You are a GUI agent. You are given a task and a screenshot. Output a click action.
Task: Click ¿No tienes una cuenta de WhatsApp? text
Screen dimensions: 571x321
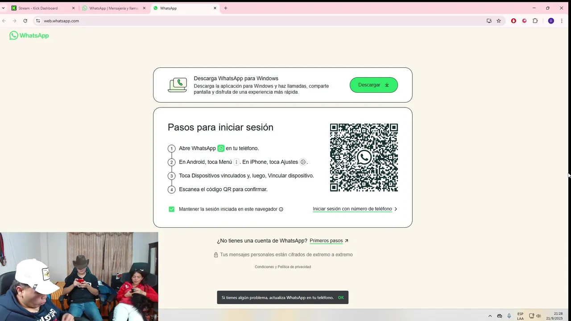pyautogui.click(x=262, y=241)
